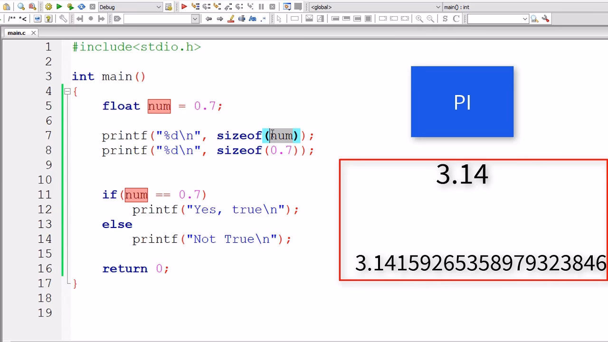Click the Jump forward arrow icon
Screen dimensions: 608x342
219,19
